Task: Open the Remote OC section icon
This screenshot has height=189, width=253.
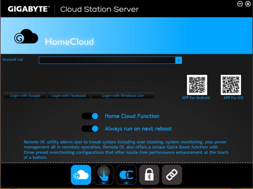Action: point(126,175)
